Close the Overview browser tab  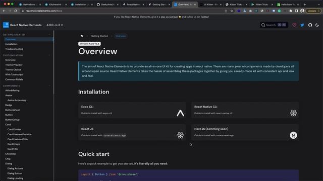[x=195, y=5]
